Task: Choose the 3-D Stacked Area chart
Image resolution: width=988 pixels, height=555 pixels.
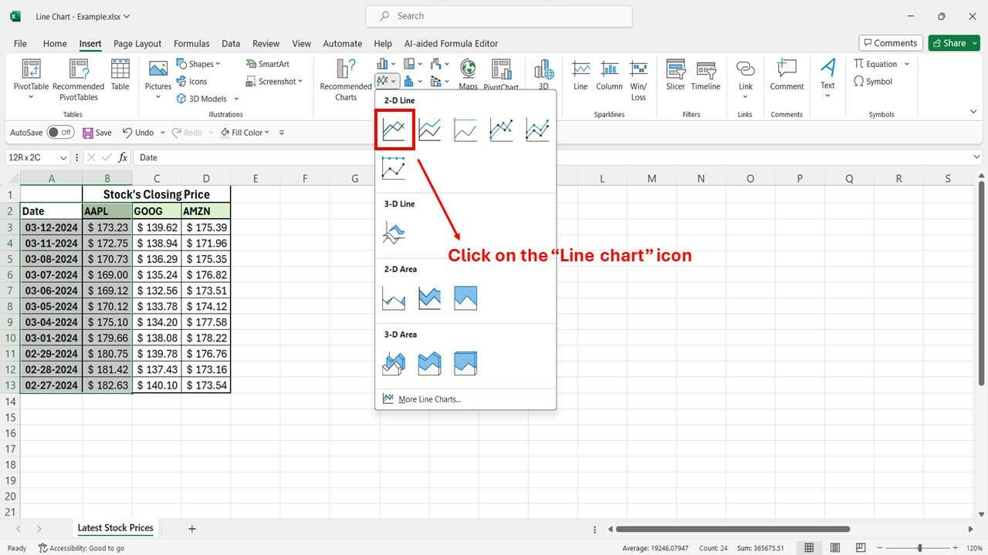Action: tap(430, 363)
